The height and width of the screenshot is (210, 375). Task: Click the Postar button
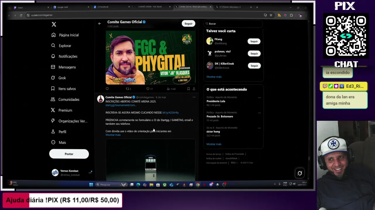(x=69, y=154)
